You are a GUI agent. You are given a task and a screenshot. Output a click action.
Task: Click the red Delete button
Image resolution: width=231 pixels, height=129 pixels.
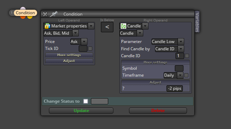tap(158, 111)
